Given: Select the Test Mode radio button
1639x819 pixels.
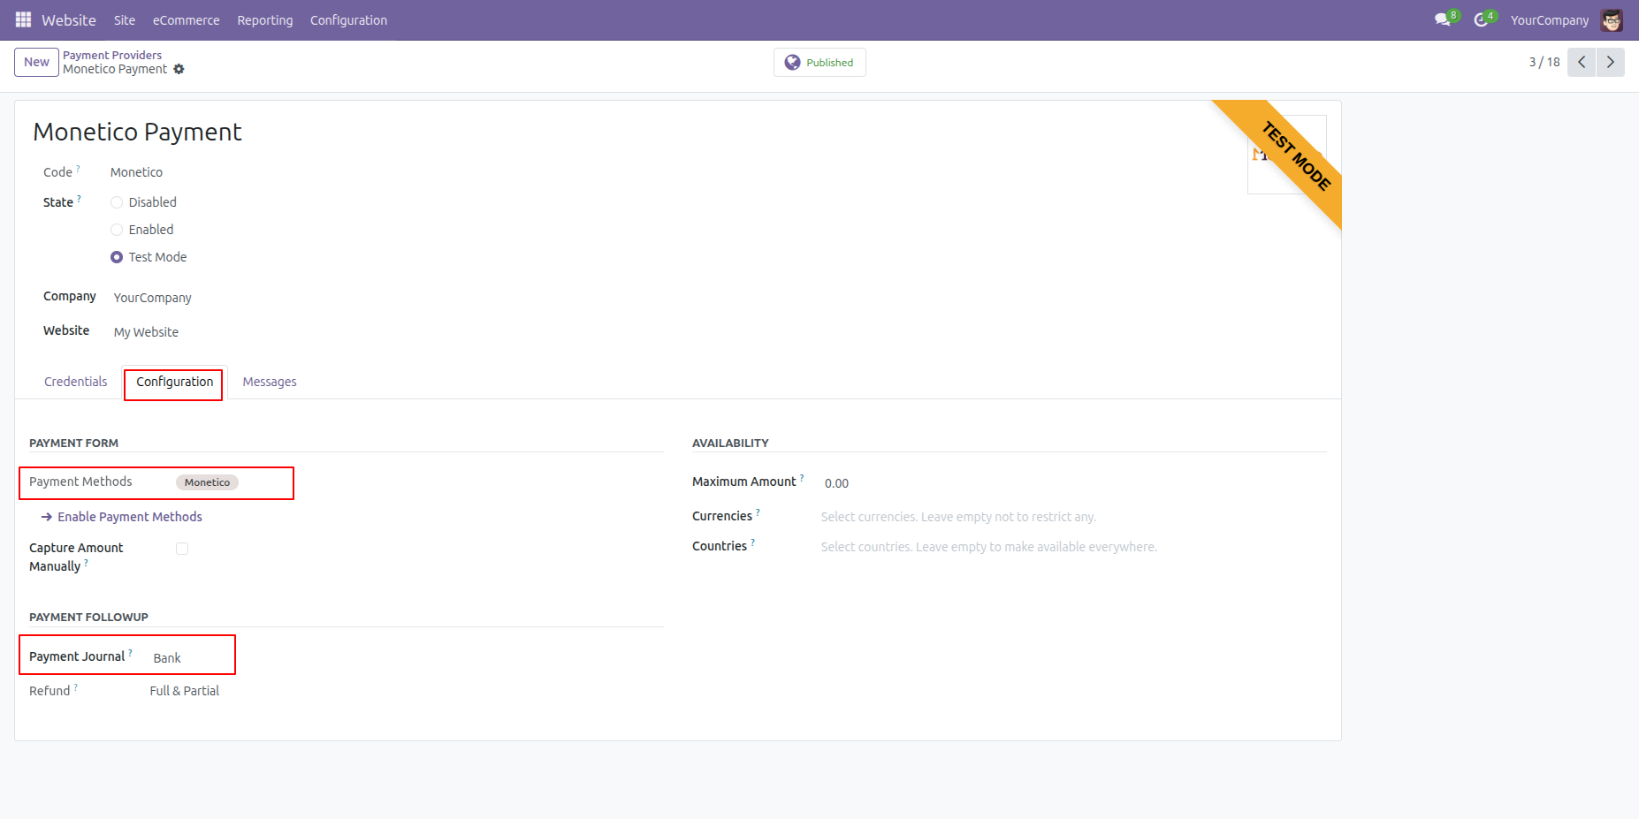Looking at the screenshot, I should 117,257.
